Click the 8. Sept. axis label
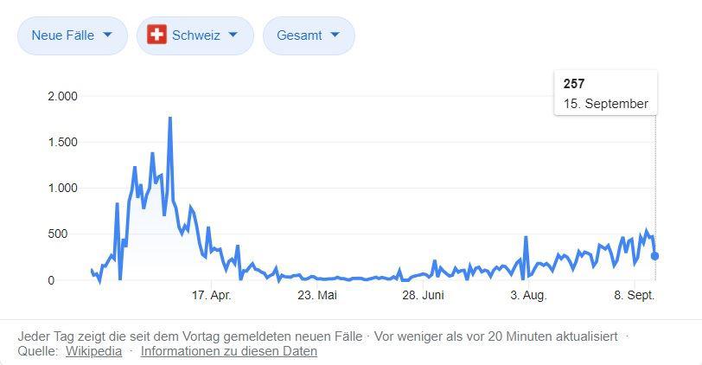702x365 pixels. pyautogui.click(x=635, y=296)
